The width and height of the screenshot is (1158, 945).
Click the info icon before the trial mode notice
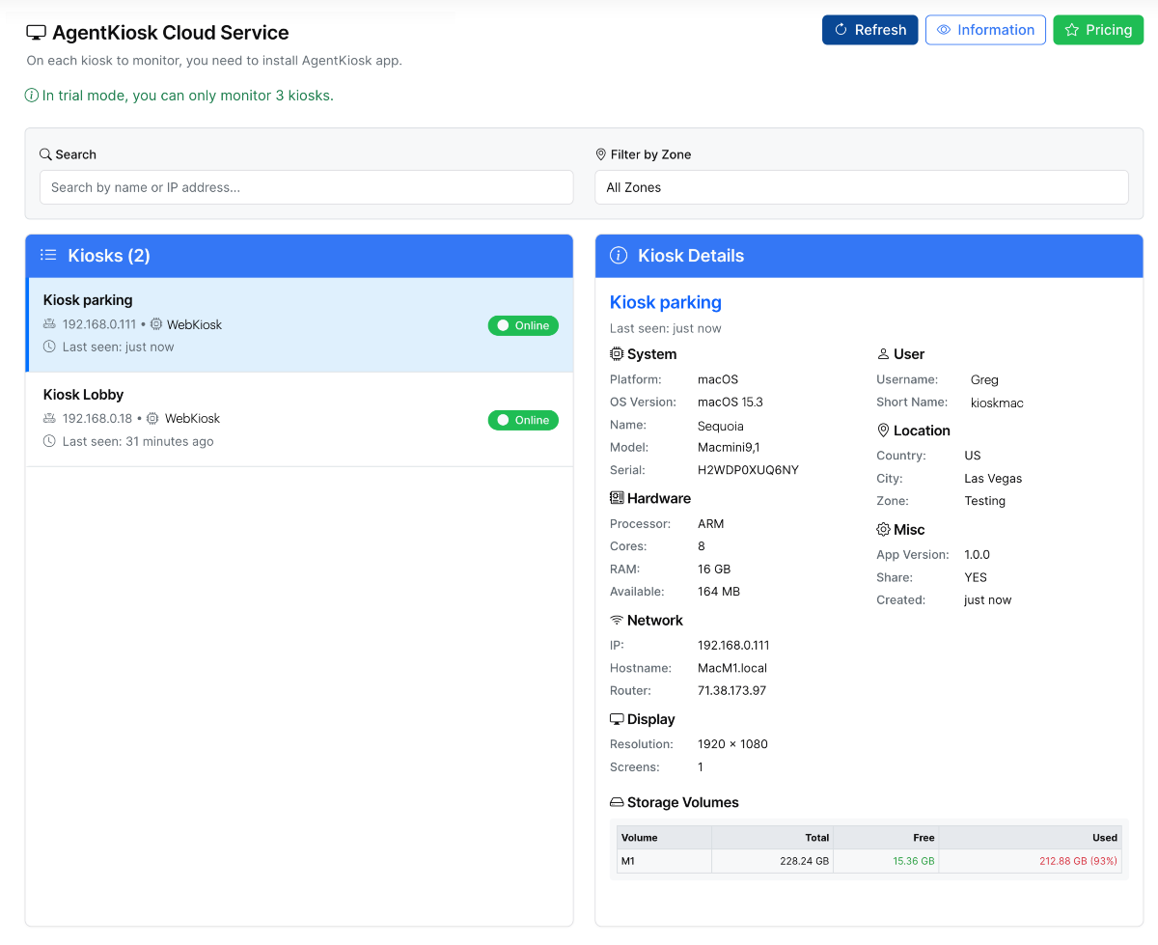32,96
